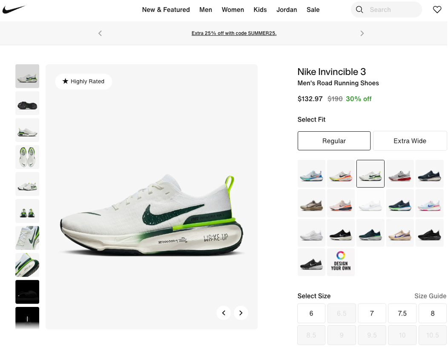Screen dimensions: 448x347
Task: Open favorites with the heart icon
Action: click(437, 10)
